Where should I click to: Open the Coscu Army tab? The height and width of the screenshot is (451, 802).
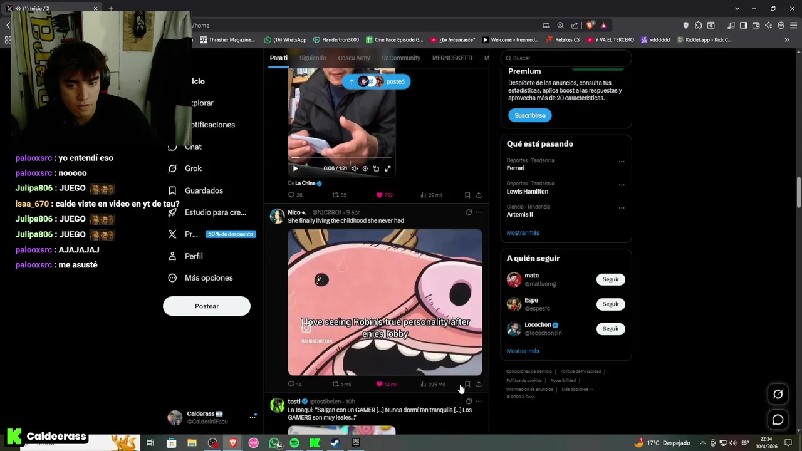pyautogui.click(x=354, y=58)
